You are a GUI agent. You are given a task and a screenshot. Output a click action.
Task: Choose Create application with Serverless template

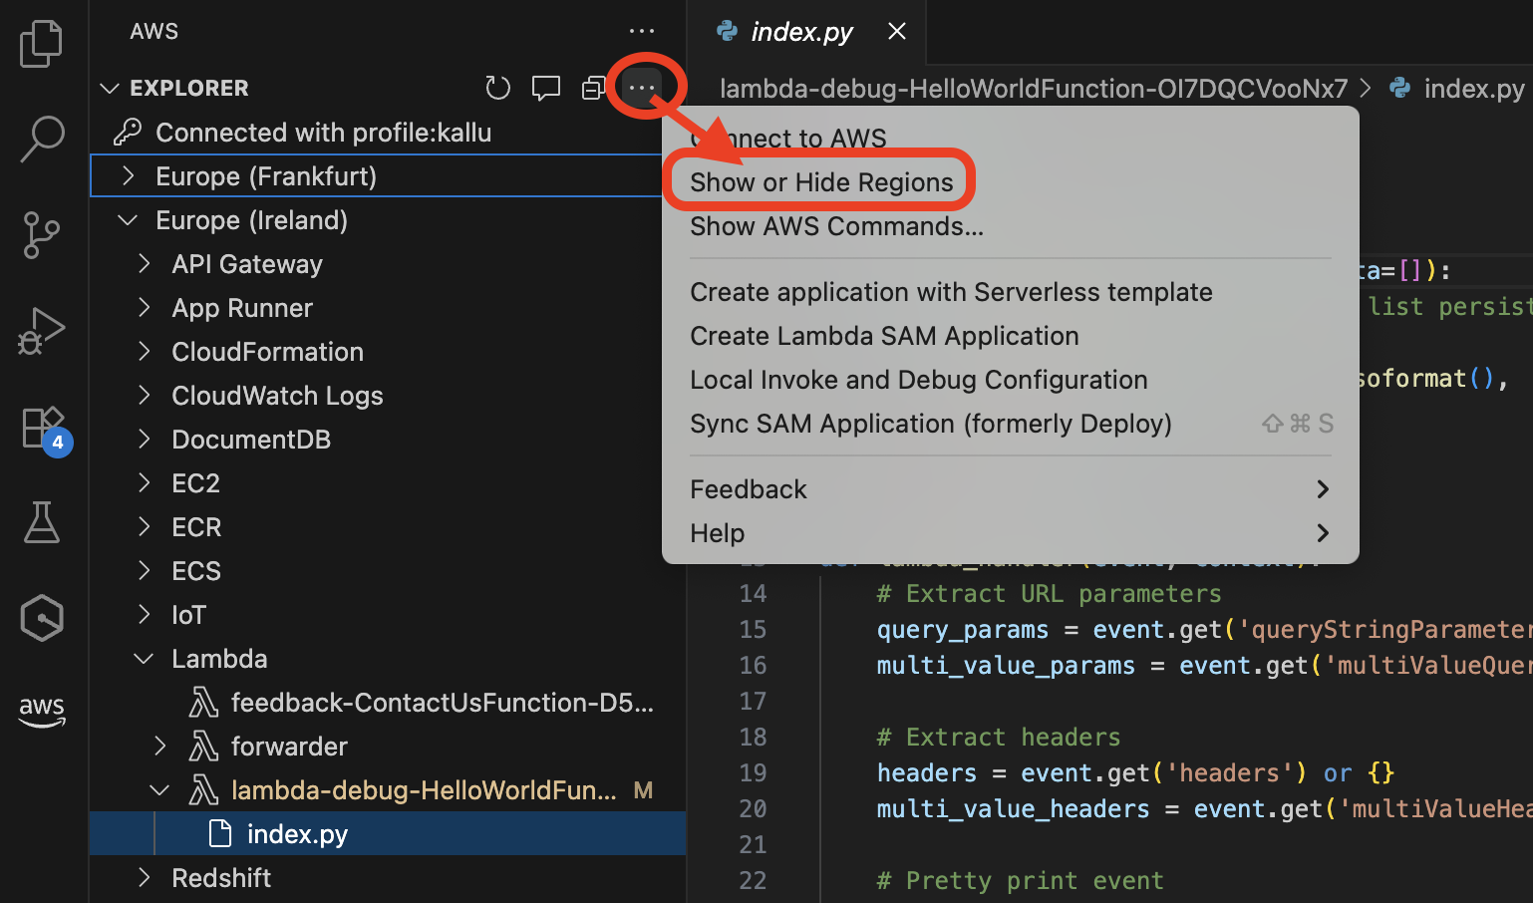coord(1011,292)
